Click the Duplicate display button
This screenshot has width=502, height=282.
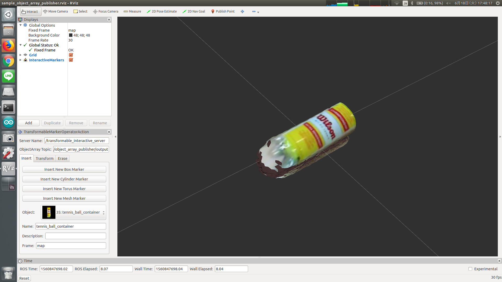coord(52,123)
